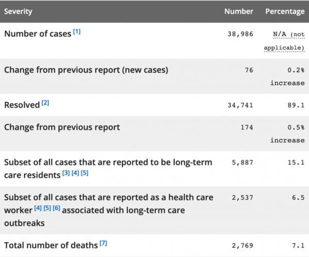Viewport: 309px width, 257px height.
Task: Open footnote 2 next to Resolved
Action: coord(45,103)
